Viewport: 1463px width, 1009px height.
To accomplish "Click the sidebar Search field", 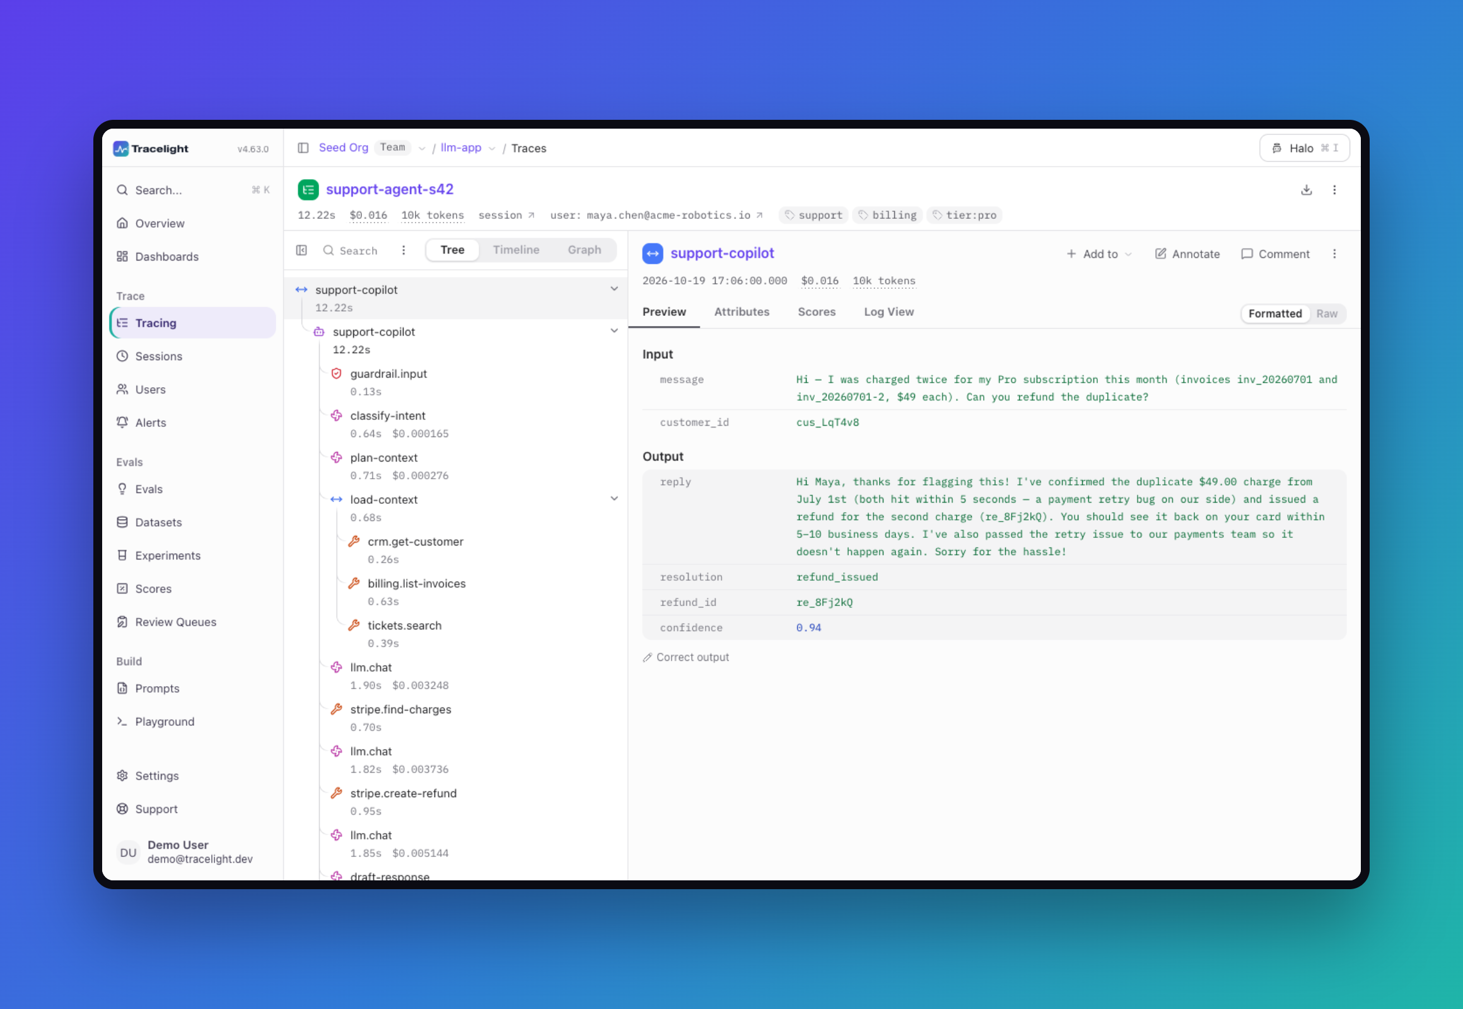I will click(x=192, y=190).
